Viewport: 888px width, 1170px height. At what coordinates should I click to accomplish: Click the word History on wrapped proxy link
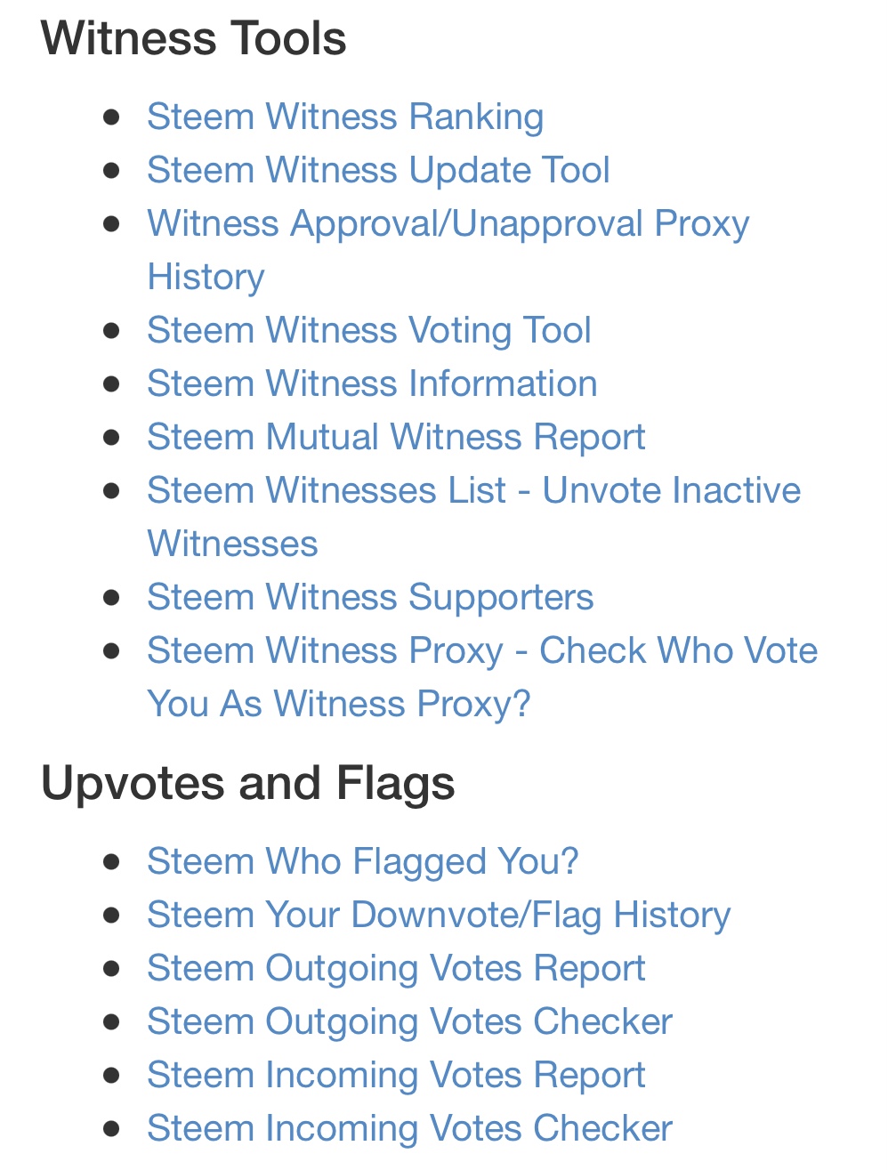206,277
